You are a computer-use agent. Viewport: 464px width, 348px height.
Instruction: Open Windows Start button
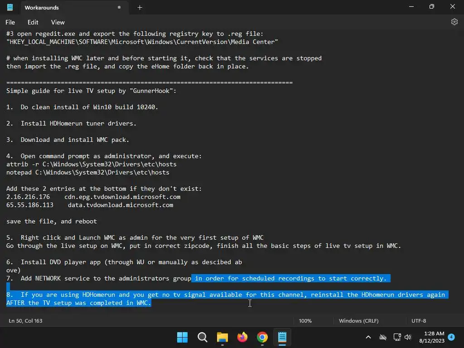(182, 337)
